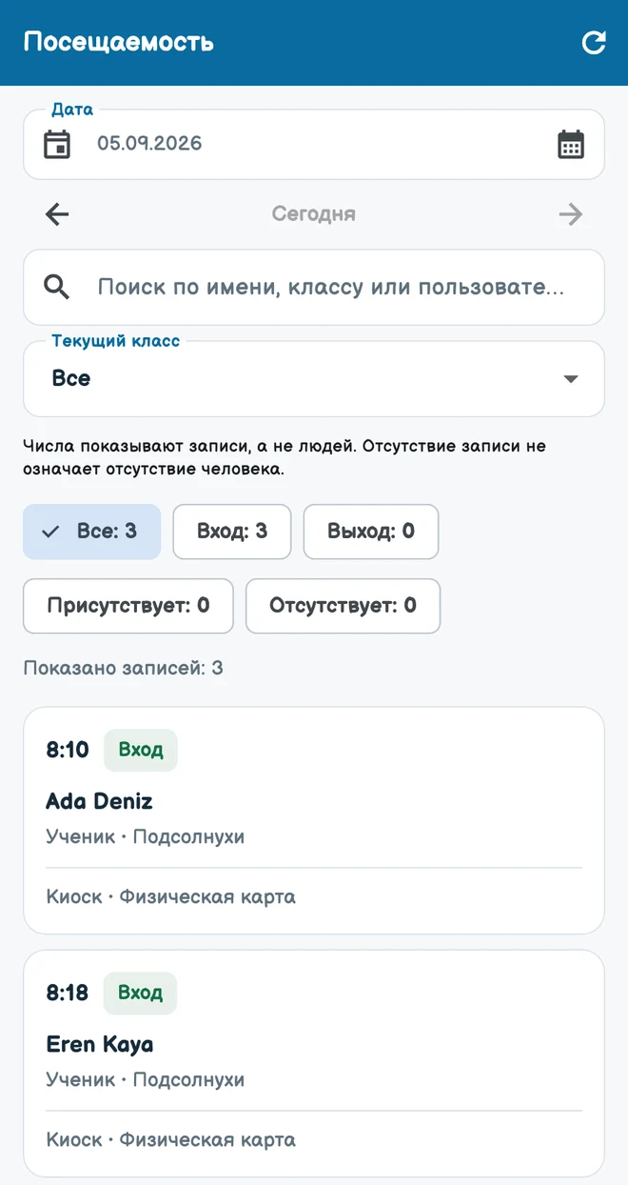628x1185 pixels.
Task: Click the magnifier search icon
Action: point(57,287)
